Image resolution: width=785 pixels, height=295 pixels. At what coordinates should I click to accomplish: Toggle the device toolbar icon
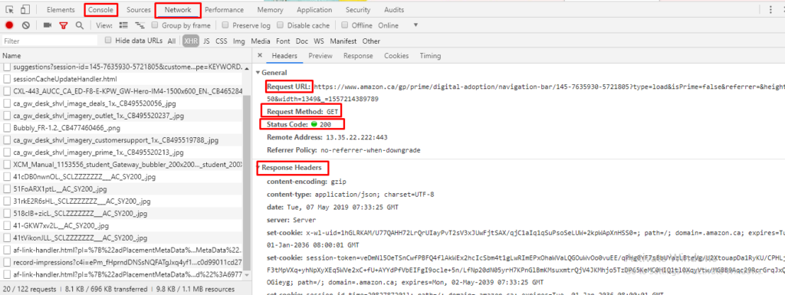pos(25,9)
